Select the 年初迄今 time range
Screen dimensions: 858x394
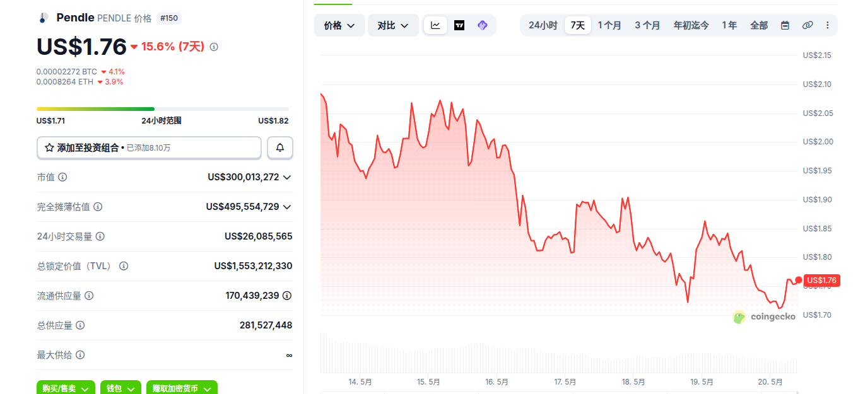[x=691, y=25]
